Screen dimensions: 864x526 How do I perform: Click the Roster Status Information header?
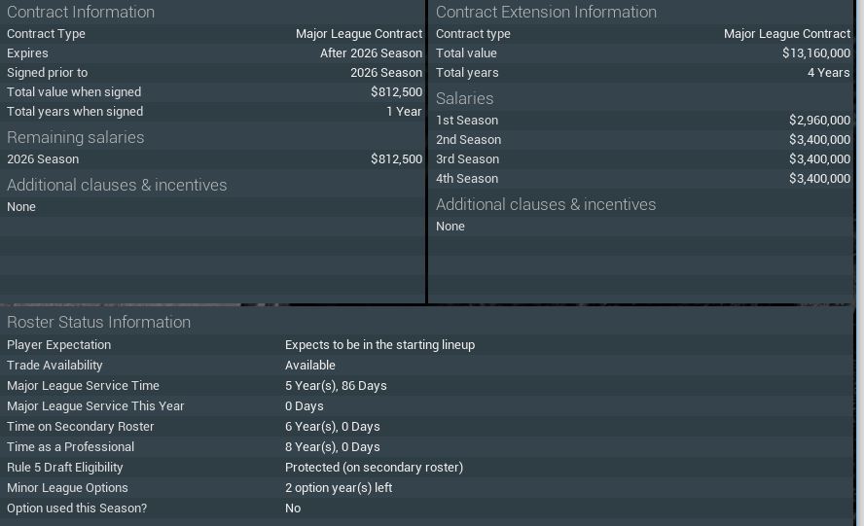pos(98,322)
